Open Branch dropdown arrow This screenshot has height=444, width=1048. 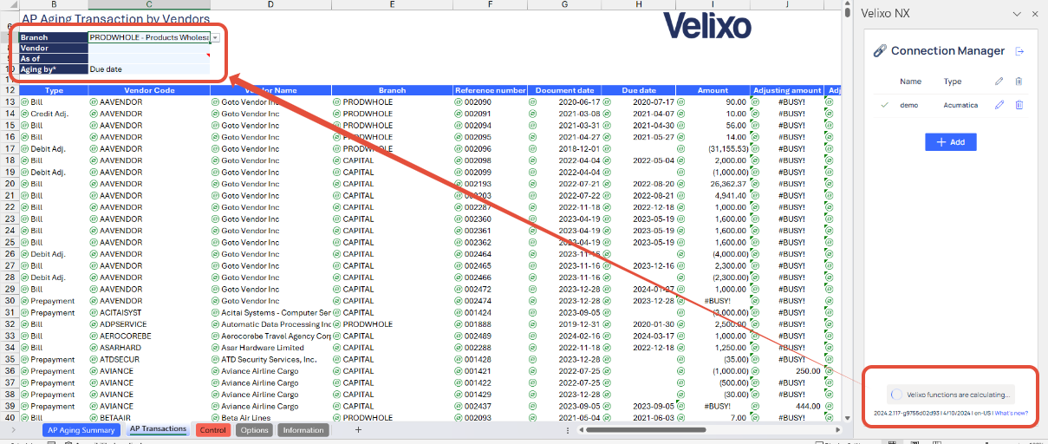tap(215, 37)
